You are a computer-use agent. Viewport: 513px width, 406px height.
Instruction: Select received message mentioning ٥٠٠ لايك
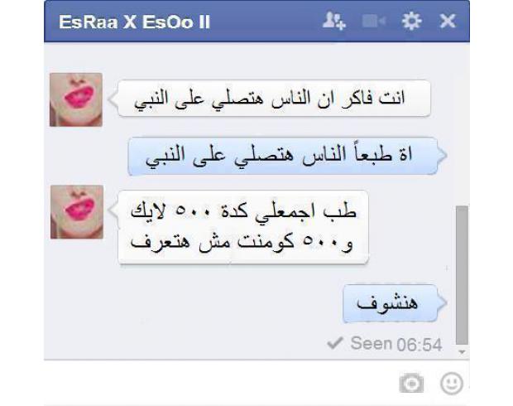[x=242, y=227]
